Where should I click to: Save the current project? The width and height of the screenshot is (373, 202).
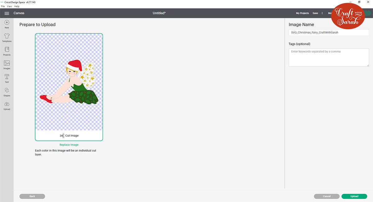[315, 13]
